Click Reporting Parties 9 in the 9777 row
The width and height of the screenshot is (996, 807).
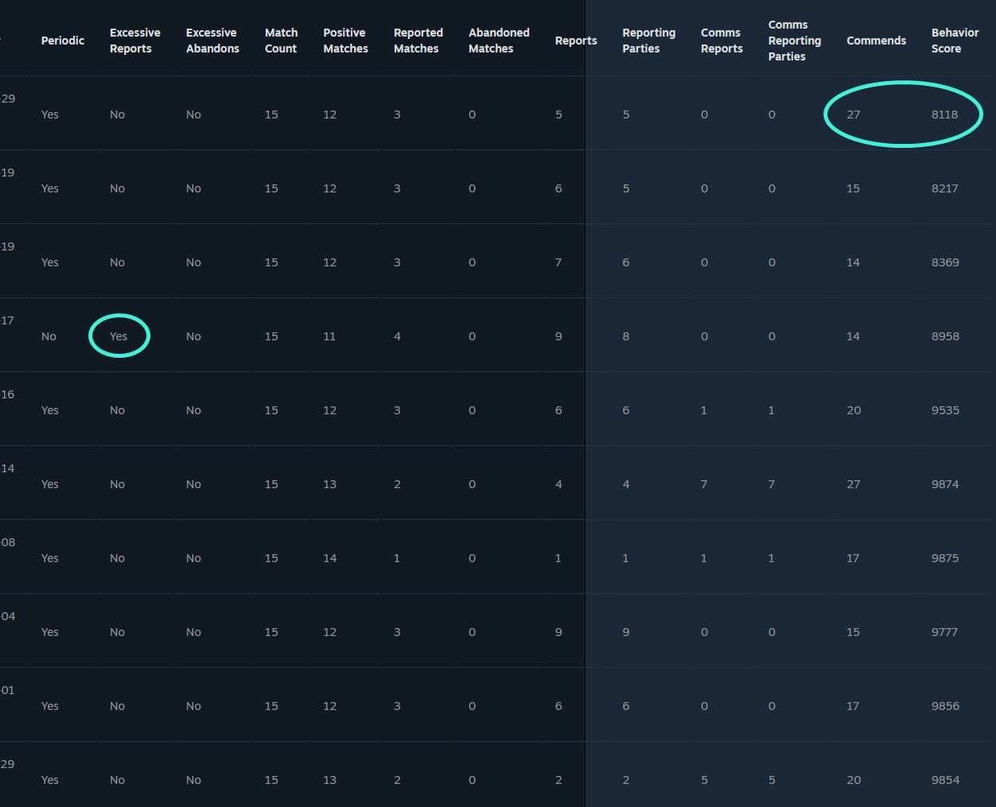pos(626,632)
